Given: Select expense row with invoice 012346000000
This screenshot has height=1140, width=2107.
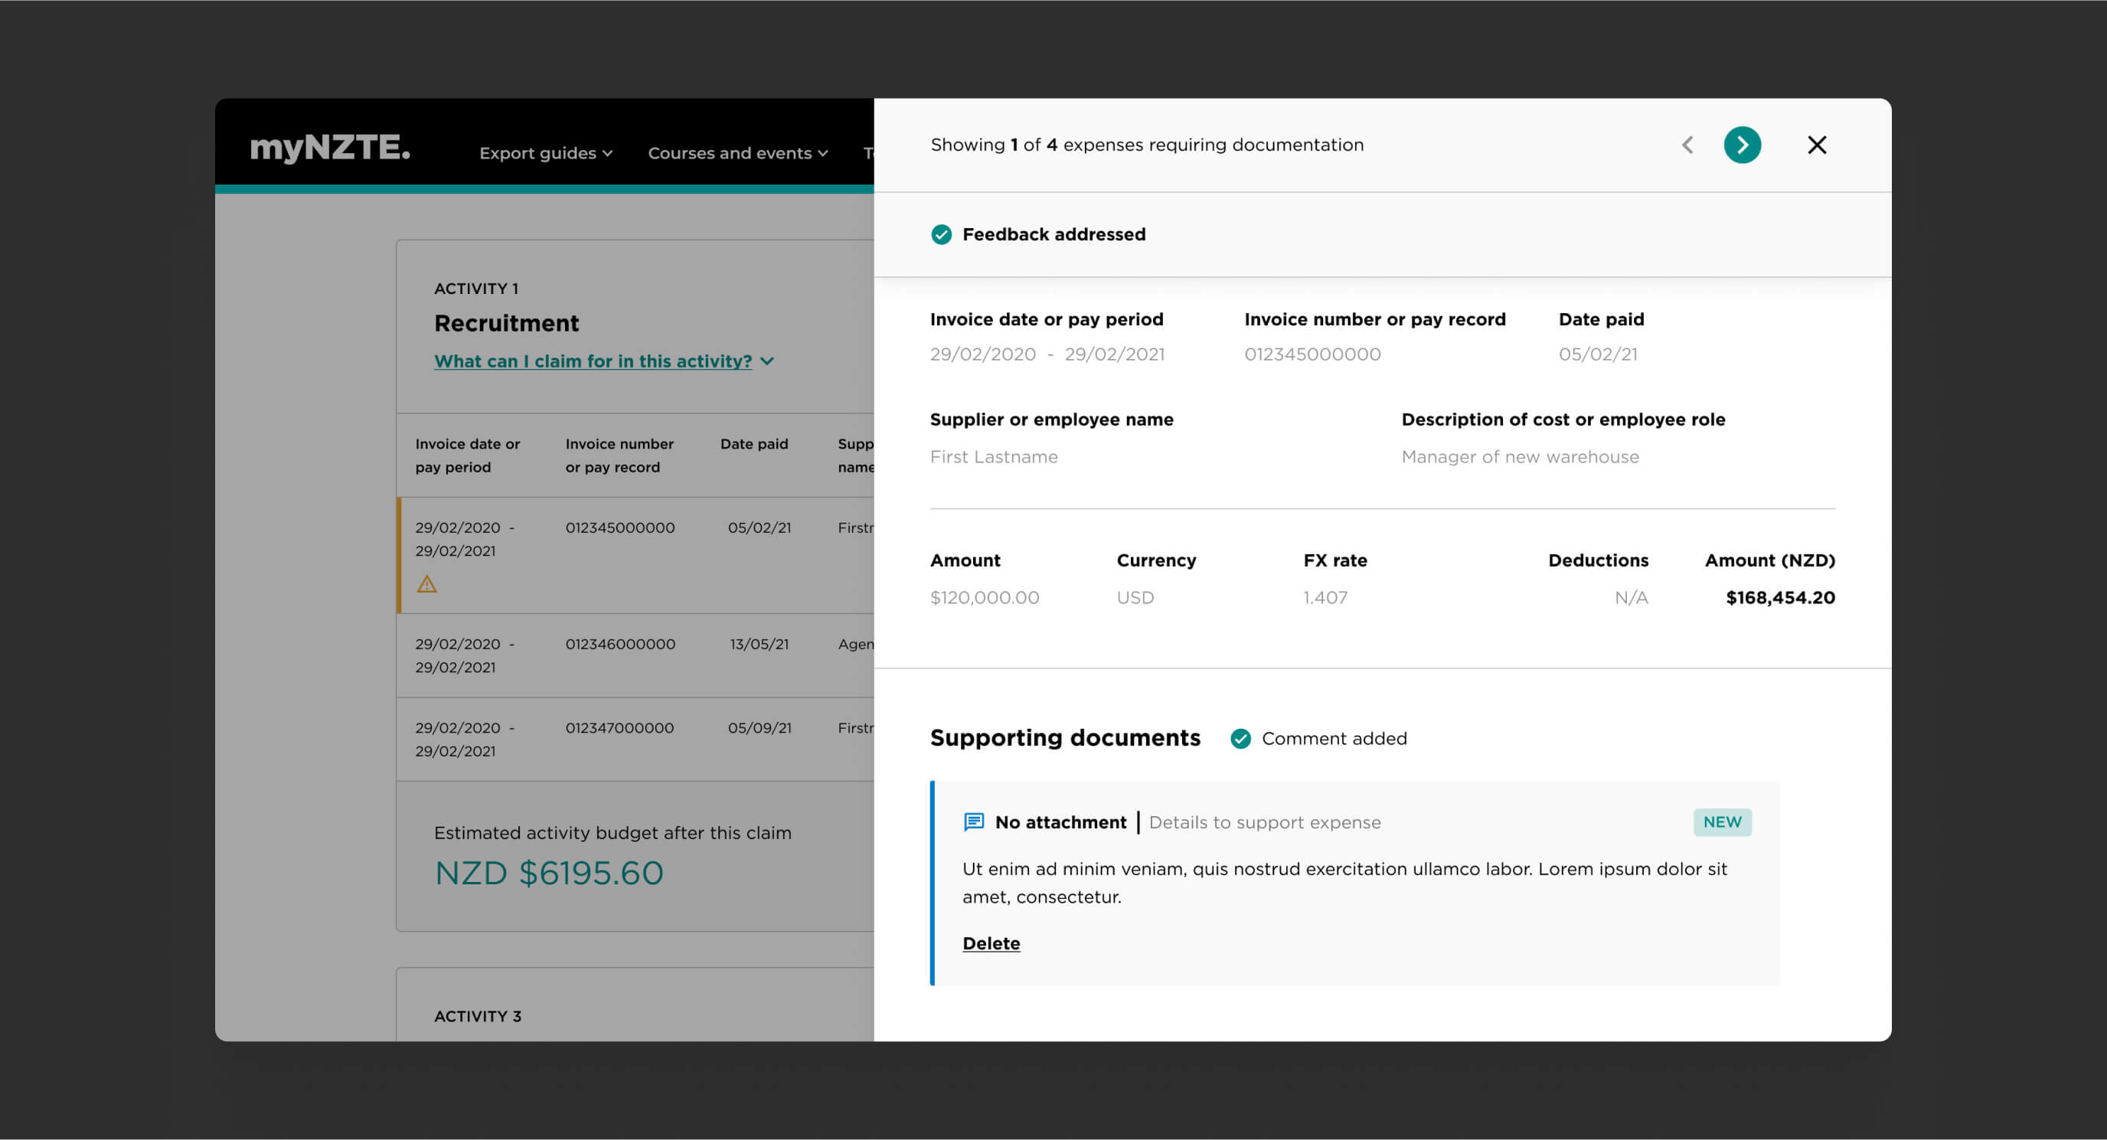Looking at the screenshot, I should (x=635, y=656).
